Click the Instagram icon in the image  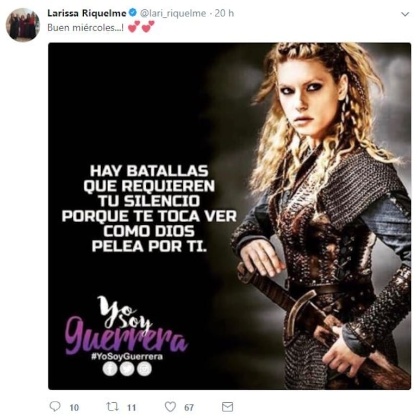pyautogui.click(x=144, y=369)
